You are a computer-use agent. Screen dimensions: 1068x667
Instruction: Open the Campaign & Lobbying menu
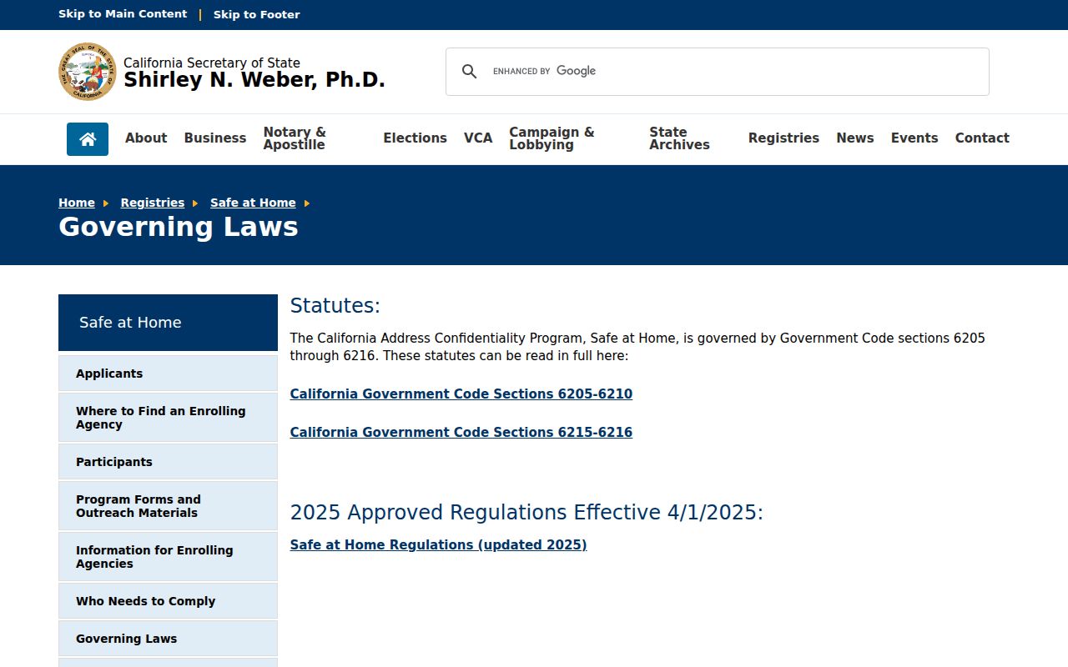point(552,138)
